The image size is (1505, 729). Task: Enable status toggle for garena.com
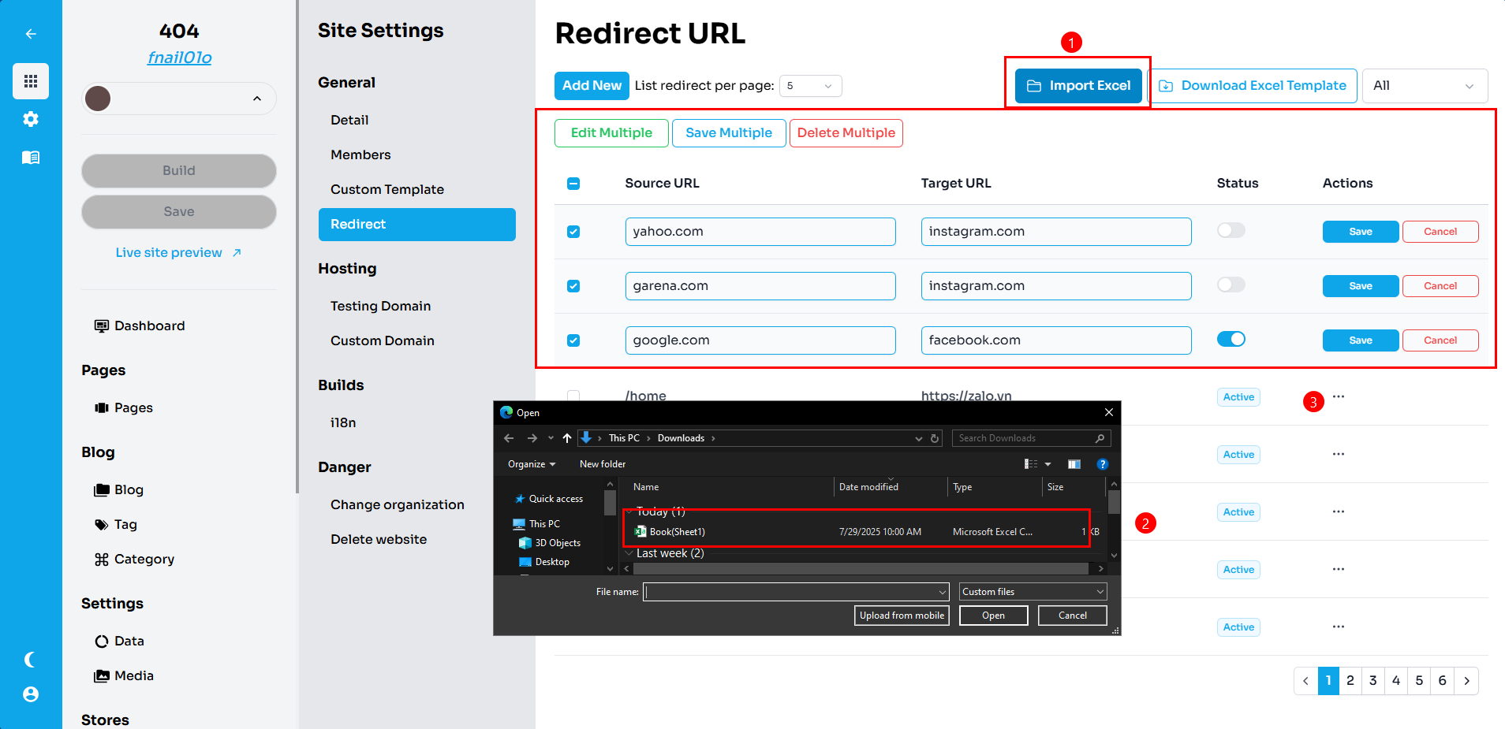1231,285
